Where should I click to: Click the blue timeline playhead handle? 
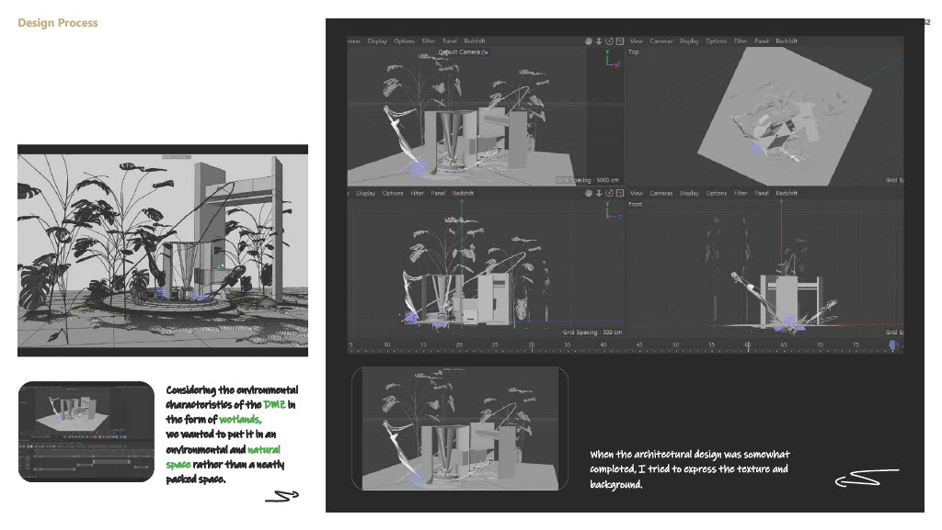892,344
